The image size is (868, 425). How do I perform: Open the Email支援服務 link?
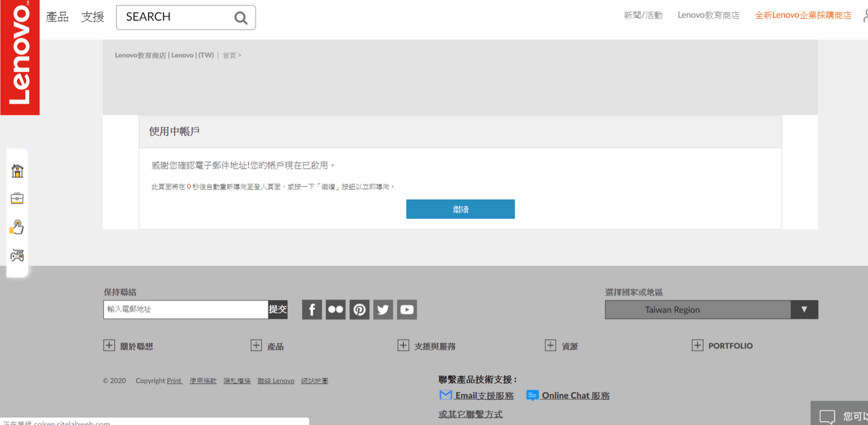[x=477, y=396]
